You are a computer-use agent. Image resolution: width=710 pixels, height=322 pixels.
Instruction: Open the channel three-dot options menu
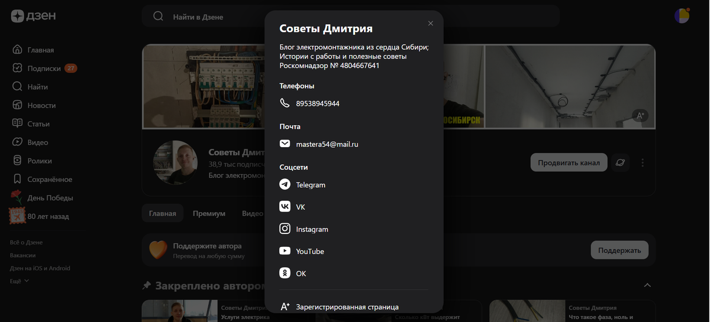click(643, 162)
